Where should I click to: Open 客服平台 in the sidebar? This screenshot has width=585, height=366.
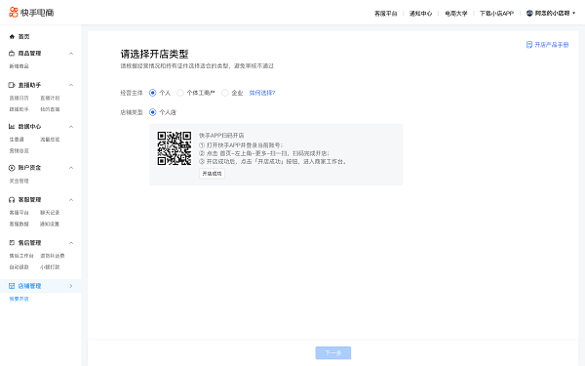(19, 213)
